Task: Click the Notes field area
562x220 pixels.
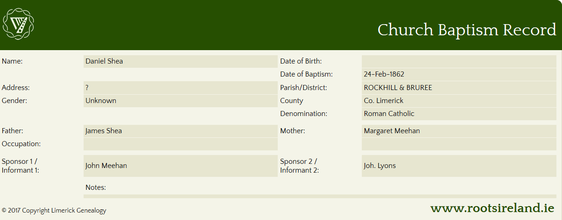Action: 320,196
